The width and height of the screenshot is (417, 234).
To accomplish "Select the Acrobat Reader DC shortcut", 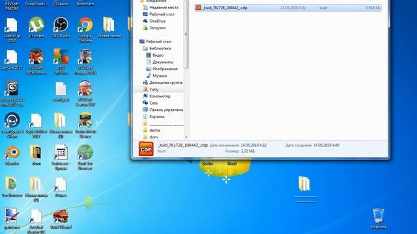I will 36,222.
